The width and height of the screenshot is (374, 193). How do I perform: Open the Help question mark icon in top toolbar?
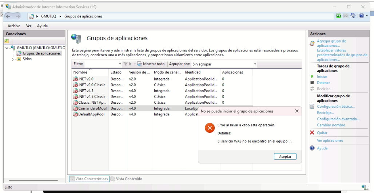point(362,16)
